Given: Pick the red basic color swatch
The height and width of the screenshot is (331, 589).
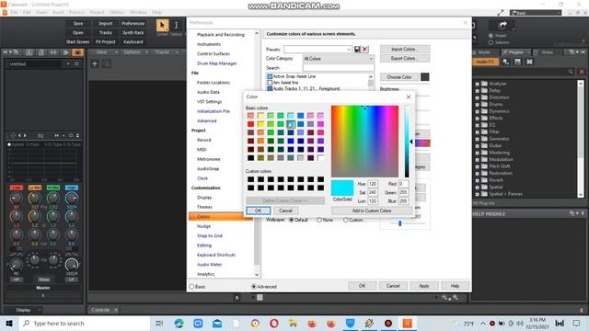Looking at the screenshot, I should [x=250, y=124].
